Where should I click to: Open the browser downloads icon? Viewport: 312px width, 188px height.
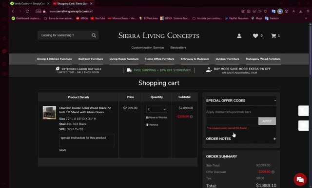click(x=301, y=11)
